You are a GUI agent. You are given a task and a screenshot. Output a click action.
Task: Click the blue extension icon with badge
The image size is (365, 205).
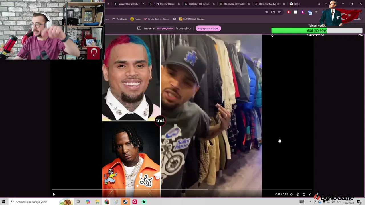(310, 12)
